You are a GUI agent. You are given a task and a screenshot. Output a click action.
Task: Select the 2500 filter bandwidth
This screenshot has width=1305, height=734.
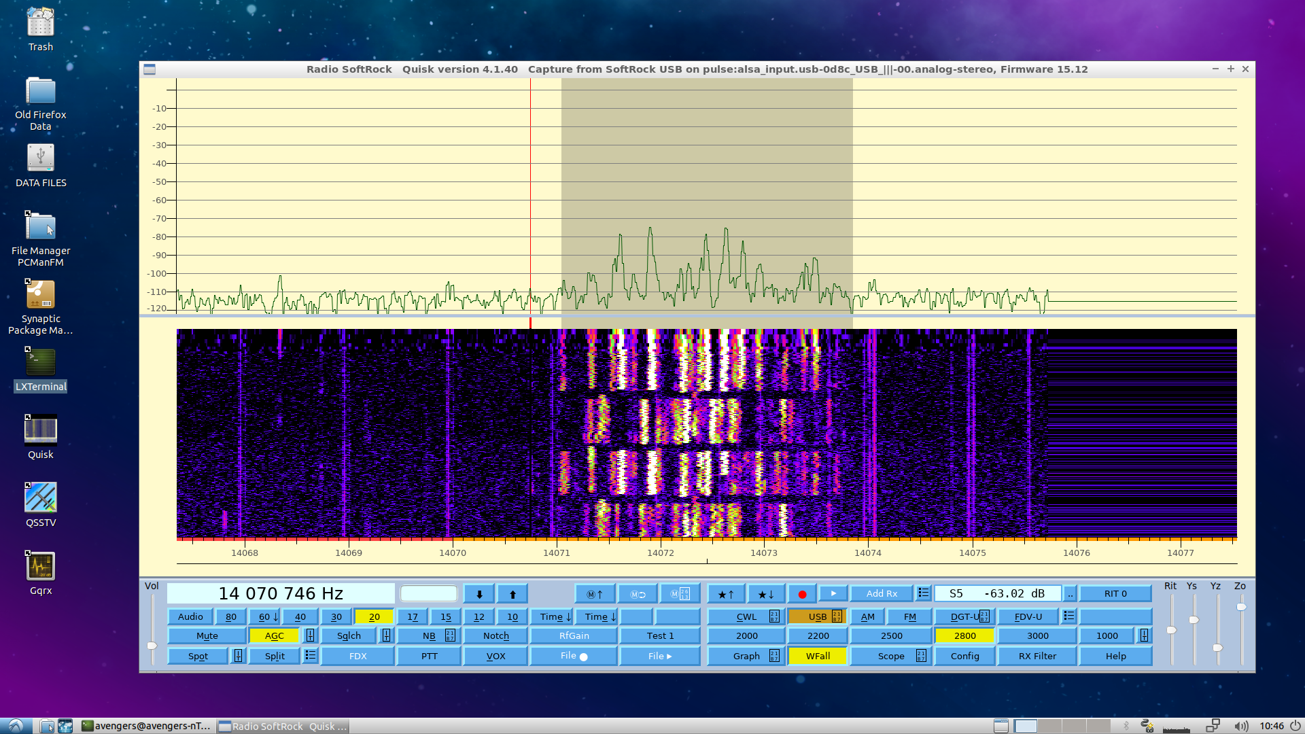(891, 635)
